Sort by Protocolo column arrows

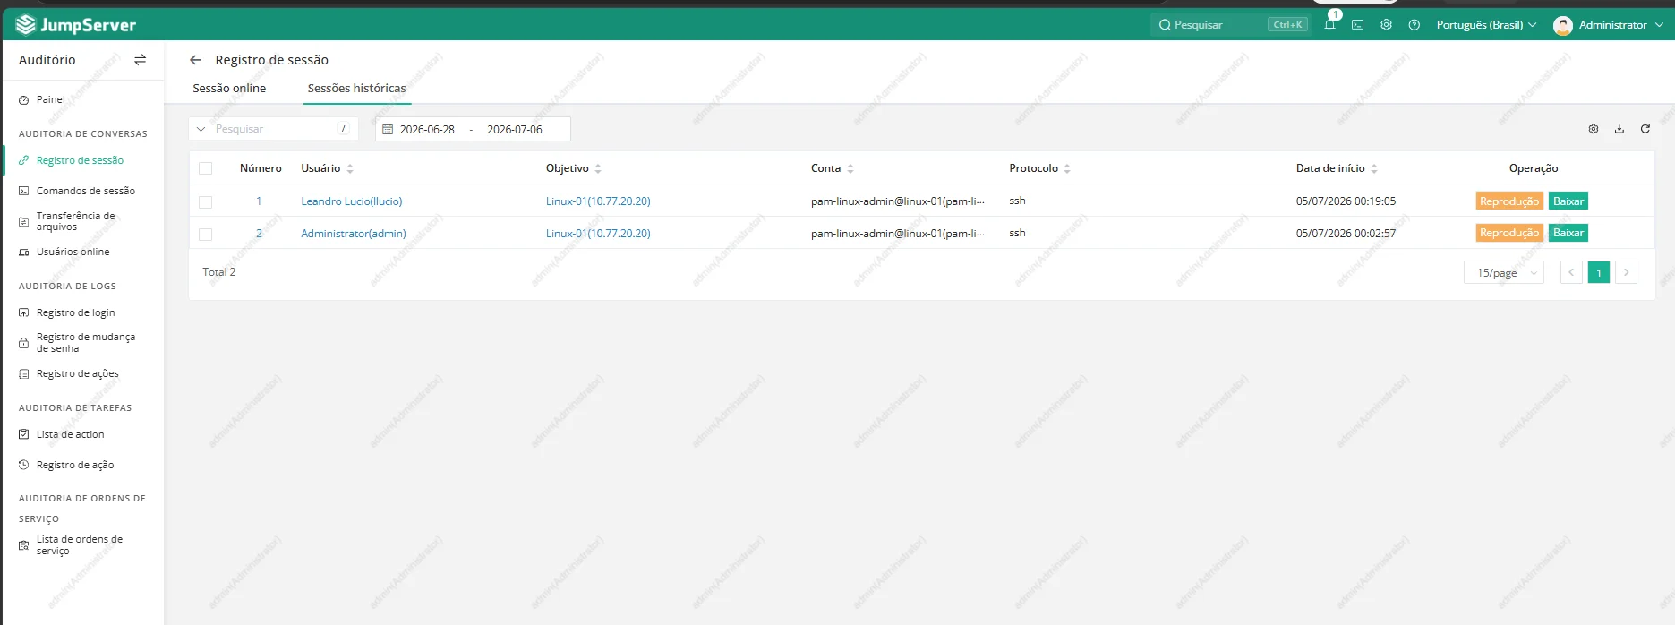click(1067, 168)
